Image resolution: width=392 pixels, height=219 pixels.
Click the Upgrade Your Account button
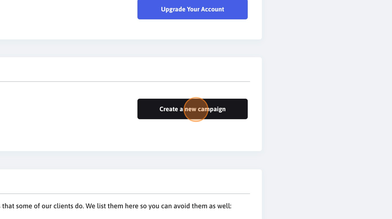[x=192, y=9]
